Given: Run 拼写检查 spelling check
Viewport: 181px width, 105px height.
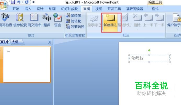Looking at the screenshot, I should click(6, 20).
